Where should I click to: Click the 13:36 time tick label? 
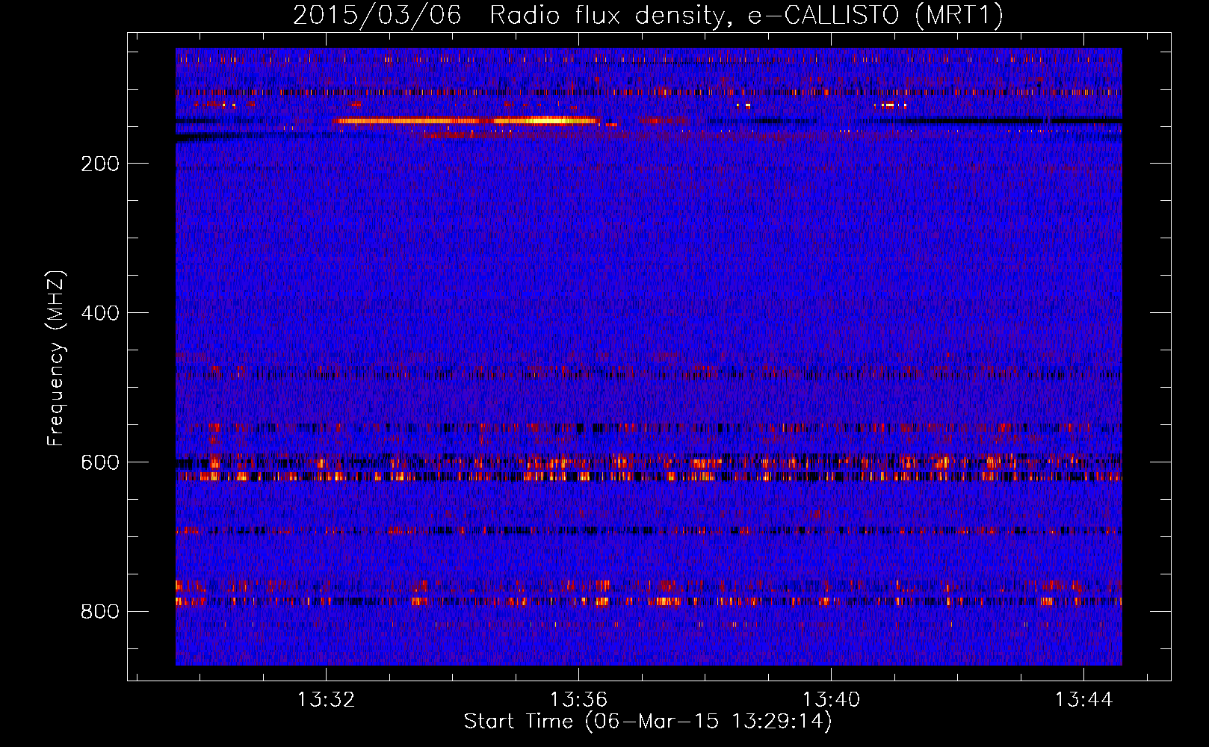(579, 700)
